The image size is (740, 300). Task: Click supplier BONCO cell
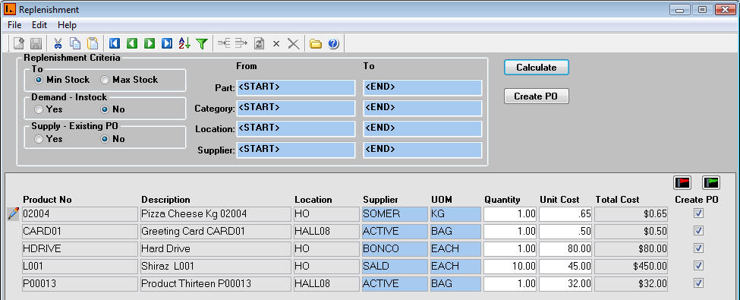pos(395,248)
